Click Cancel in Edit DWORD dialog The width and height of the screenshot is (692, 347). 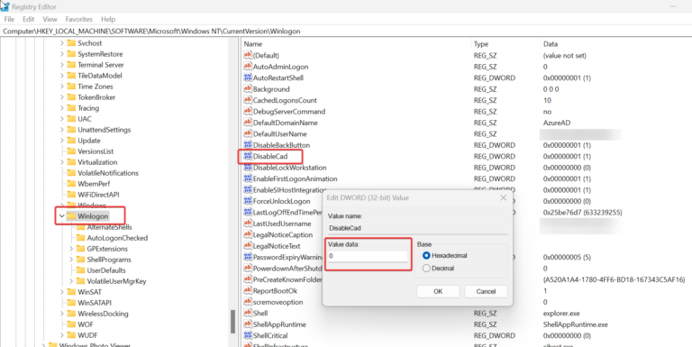tap(486, 291)
